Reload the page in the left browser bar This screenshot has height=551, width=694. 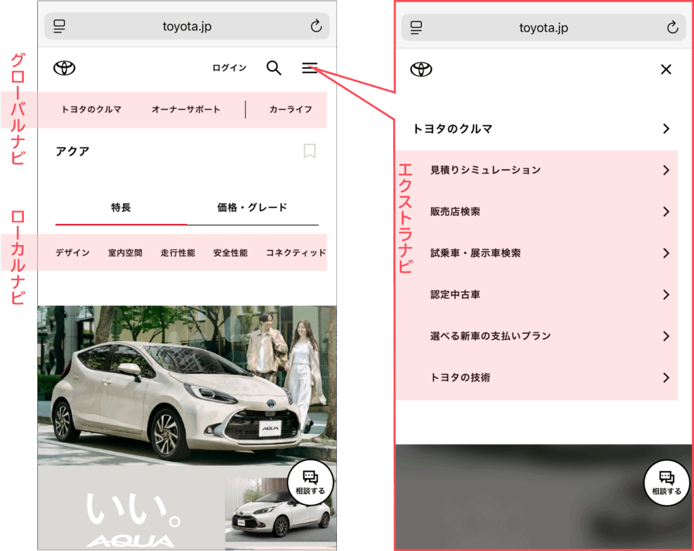coord(316,26)
